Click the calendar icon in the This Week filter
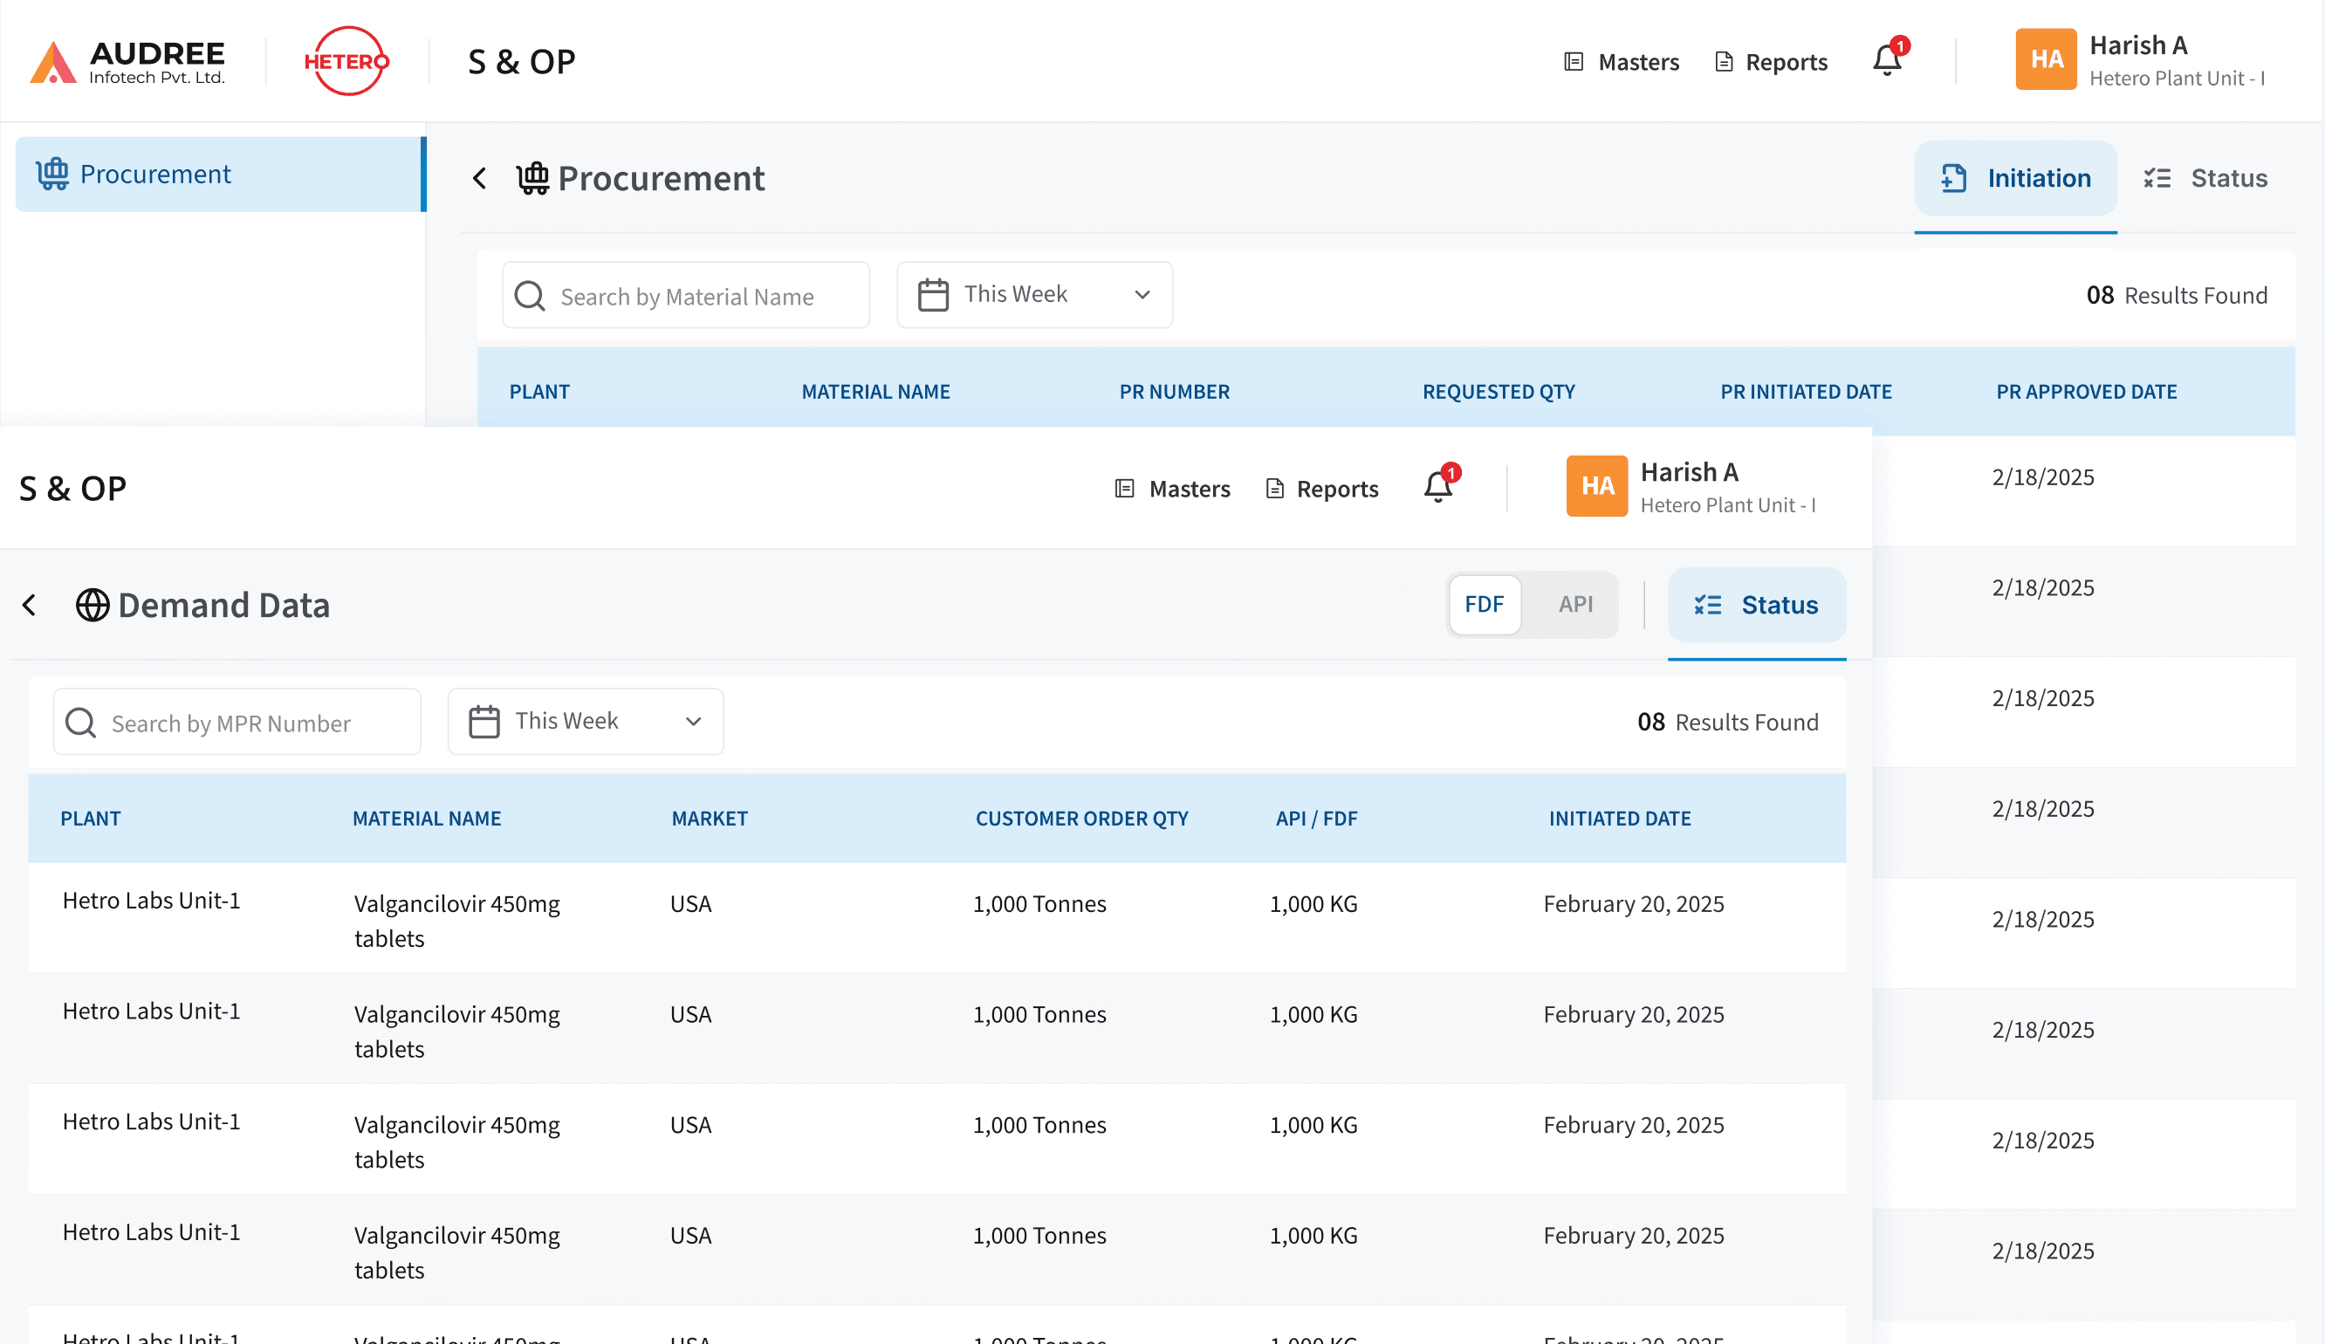Viewport: 2325px width, 1344px height. click(x=933, y=294)
